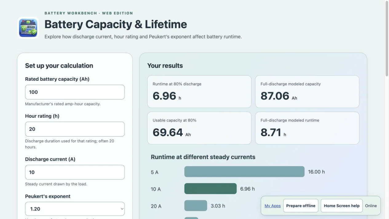The width and height of the screenshot is (389, 219).
Task: Click the Set up your calculation heading
Action: click(x=59, y=66)
